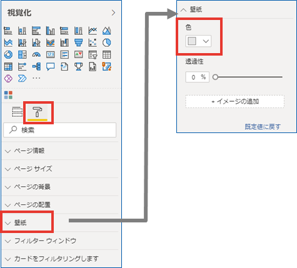Expand the フィルター ウィンドウ section
The image size is (297, 268).
pyautogui.click(x=60, y=241)
